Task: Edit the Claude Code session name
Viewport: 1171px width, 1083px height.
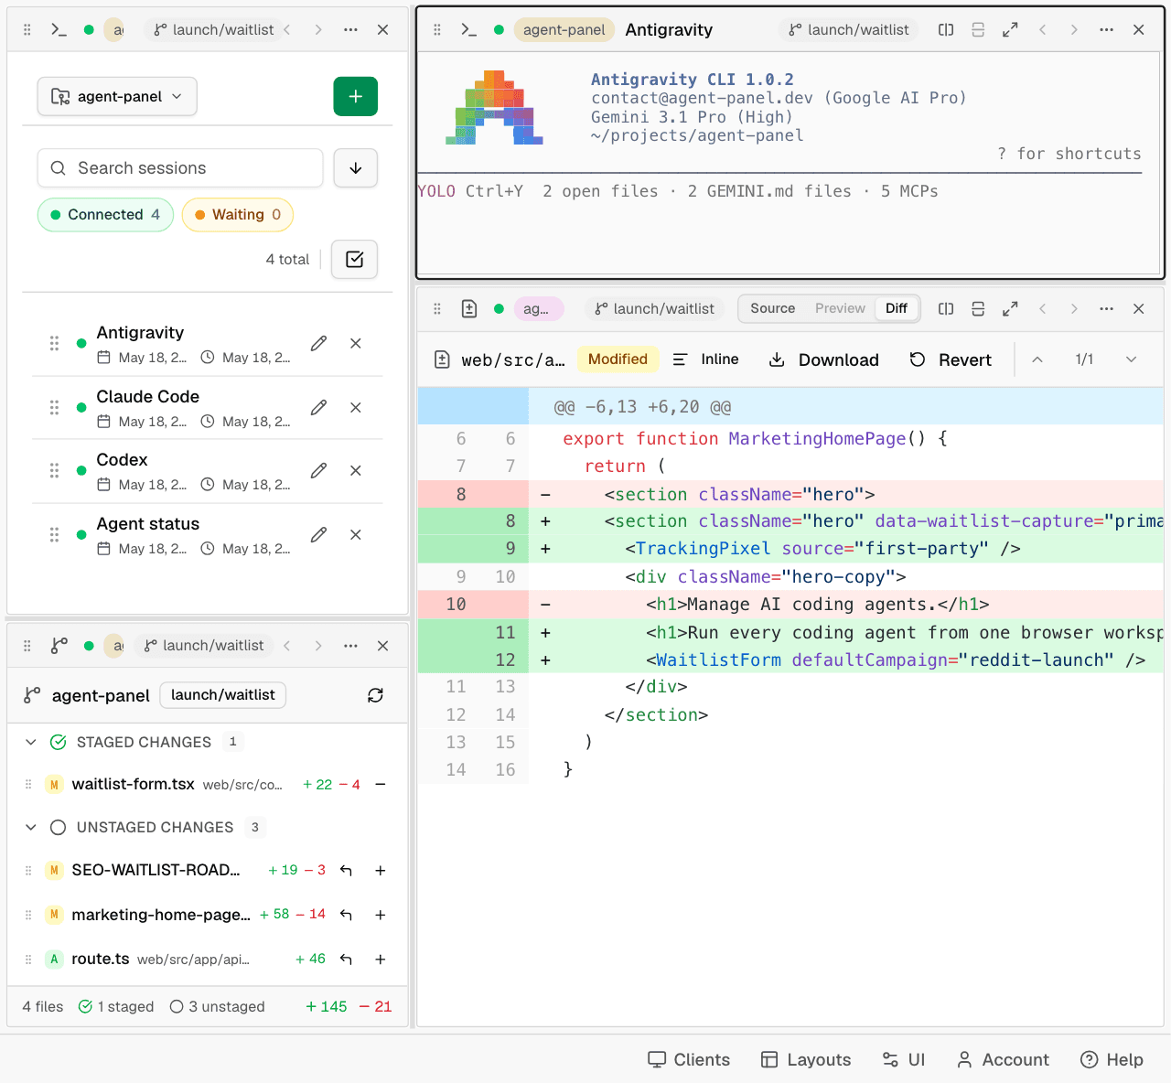Action: (x=318, y=407)
